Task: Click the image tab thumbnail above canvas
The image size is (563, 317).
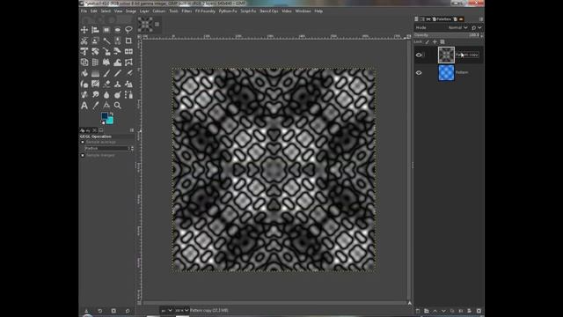Action: pyautogui.click(x=145, y=25)
